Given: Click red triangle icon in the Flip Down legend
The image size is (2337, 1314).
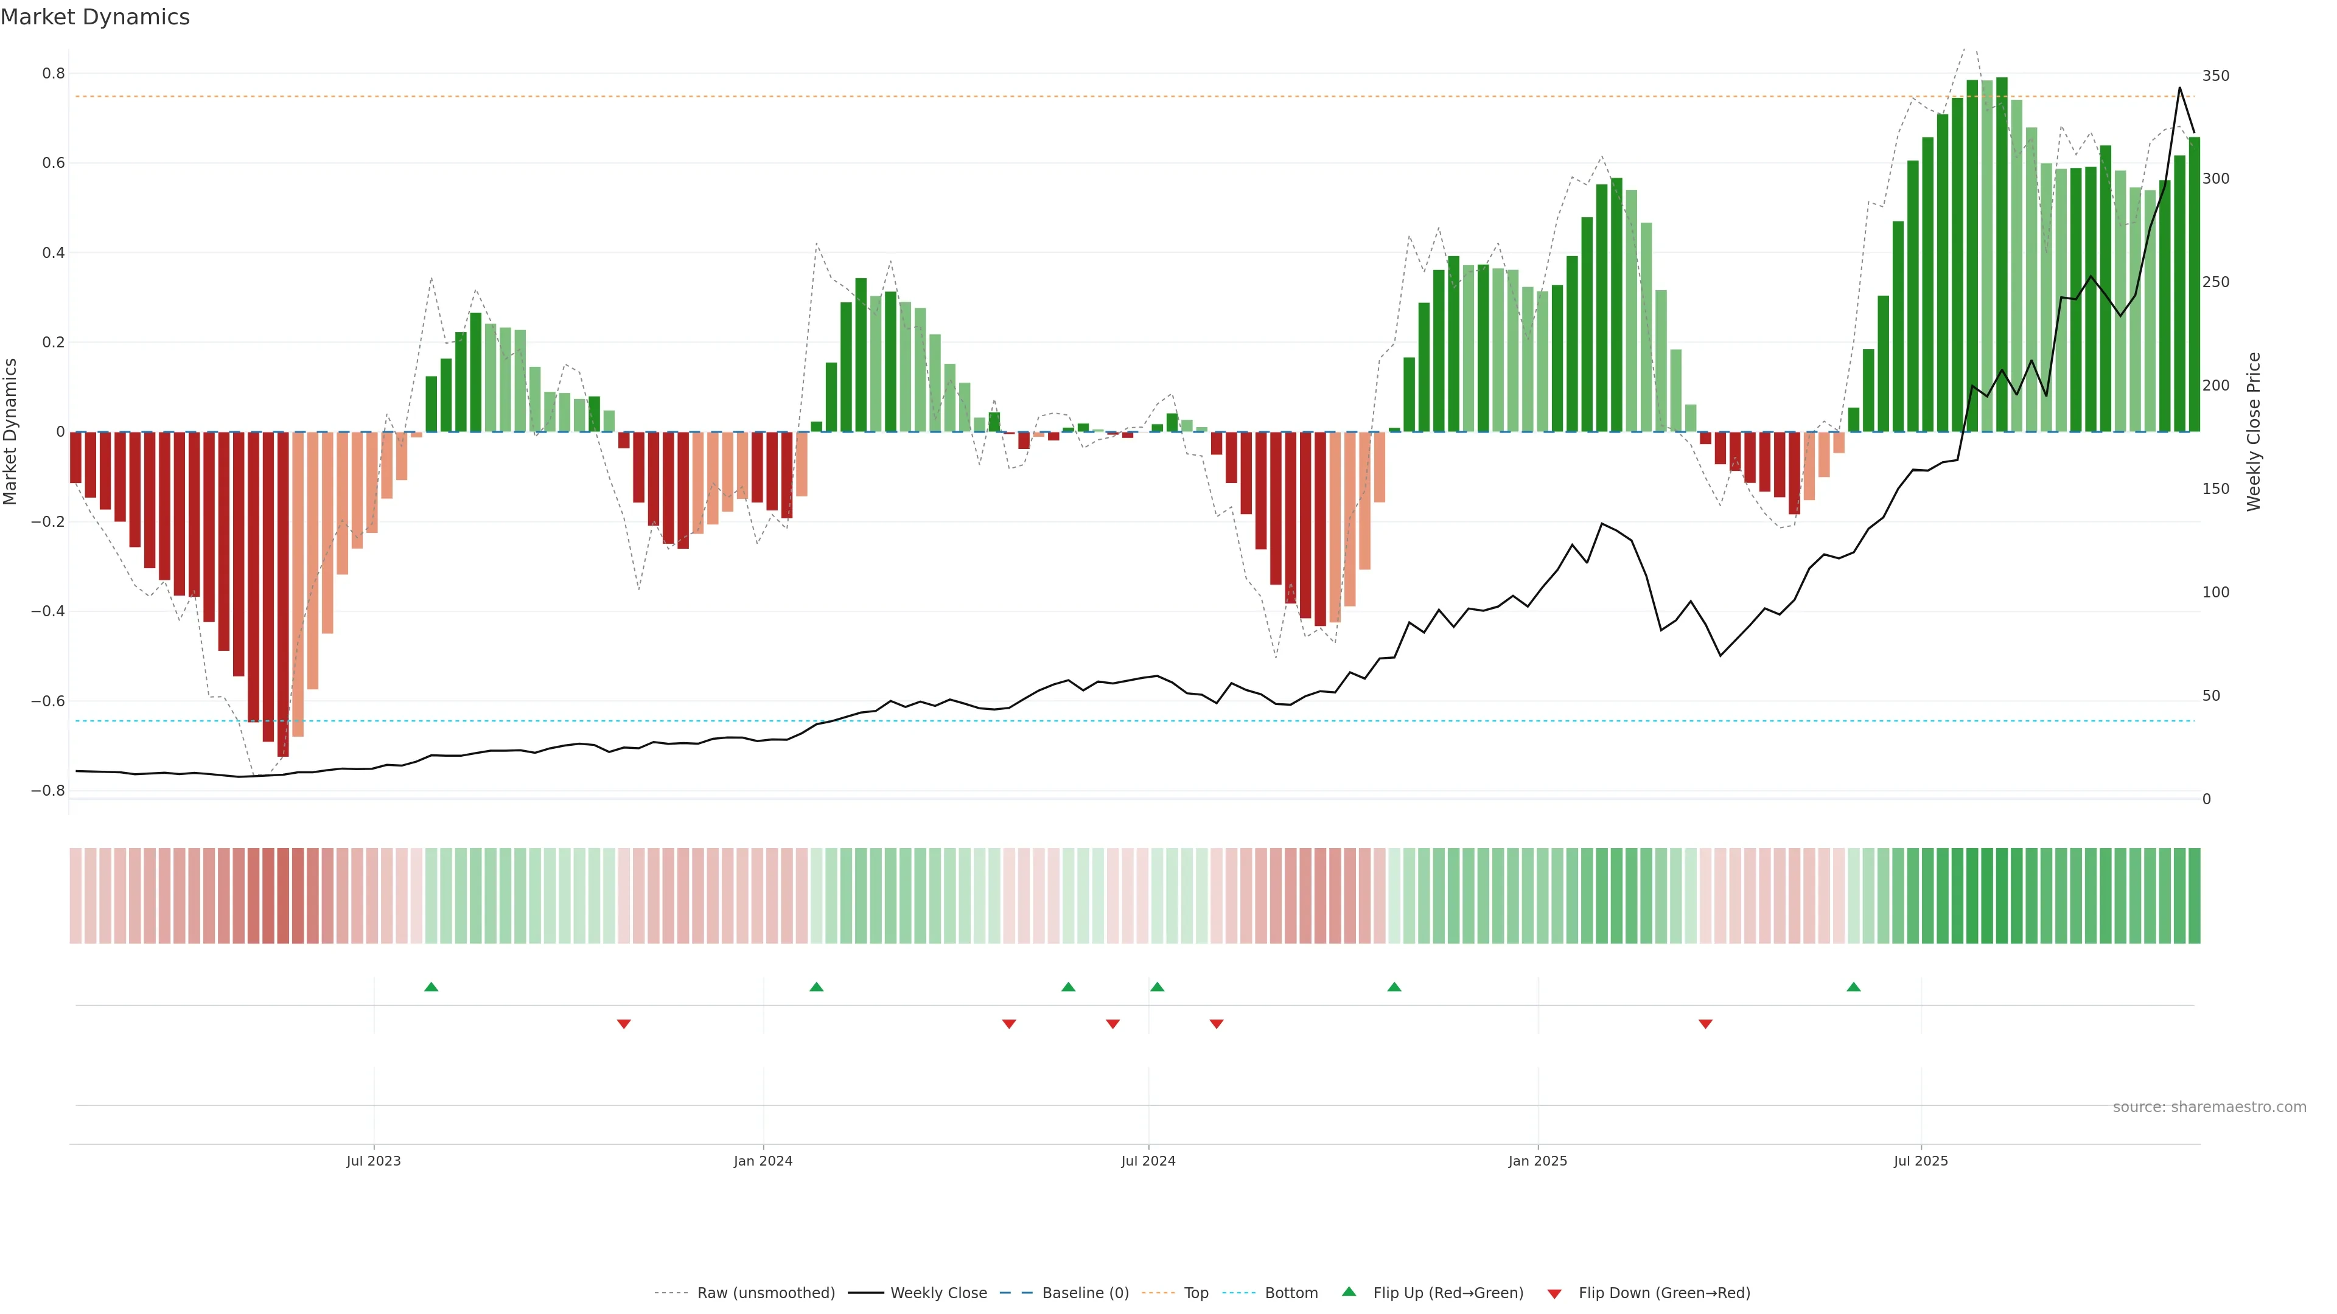Looking at the screenshot, I should click(1554, 1293).
